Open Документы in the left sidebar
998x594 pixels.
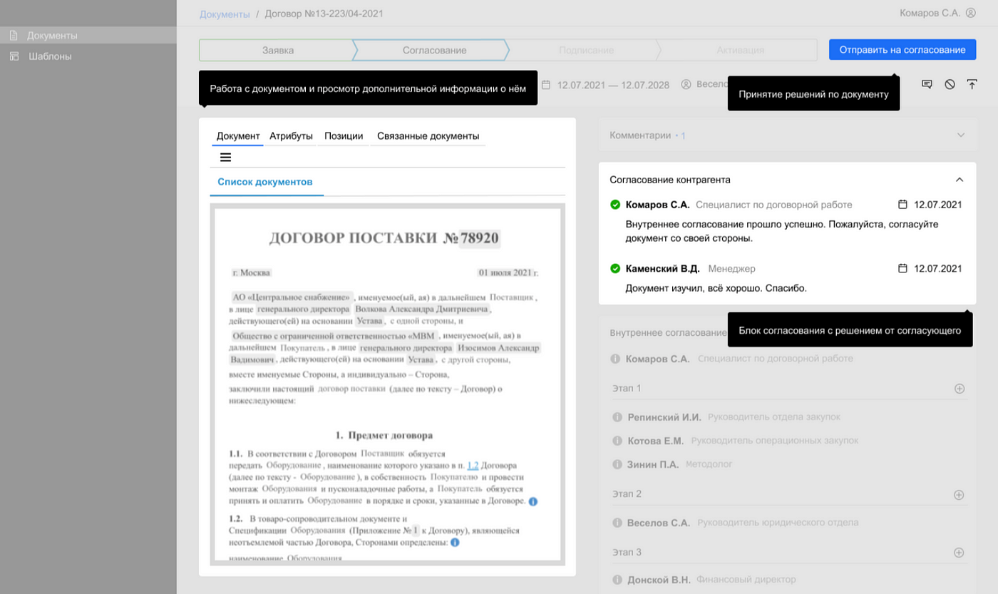88,35
